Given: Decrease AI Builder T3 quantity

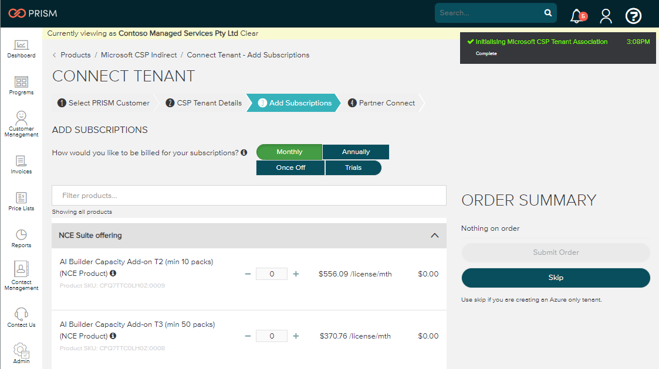Looking at the screenshot, I should click(248, 336).
